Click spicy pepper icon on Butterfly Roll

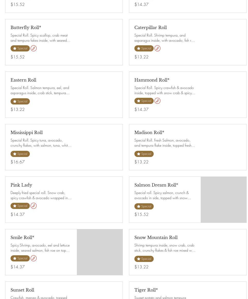(34, 48)
